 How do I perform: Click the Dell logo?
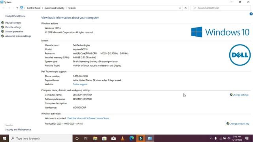240,55
